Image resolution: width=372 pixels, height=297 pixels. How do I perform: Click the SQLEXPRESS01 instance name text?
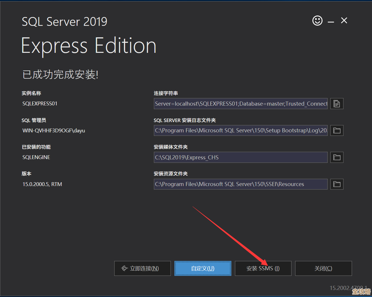tap(40, 104)
